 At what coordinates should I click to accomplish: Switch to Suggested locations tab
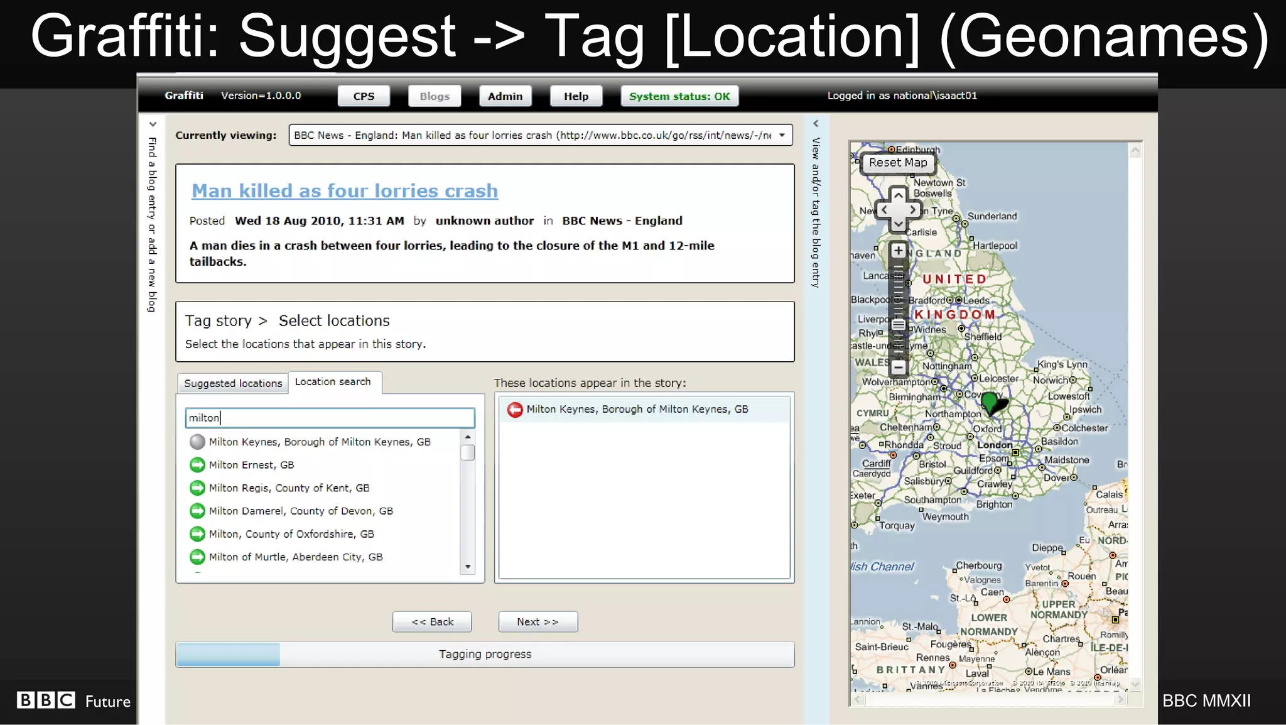[x=233, y=383]
